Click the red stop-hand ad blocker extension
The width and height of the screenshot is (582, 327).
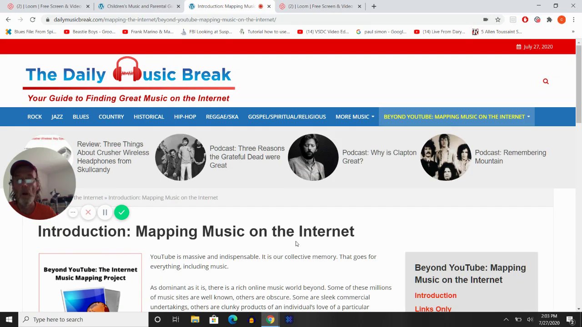(525, 20)
